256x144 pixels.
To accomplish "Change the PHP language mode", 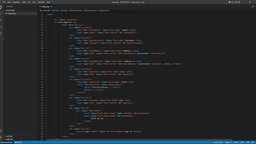I will (248, 142).
